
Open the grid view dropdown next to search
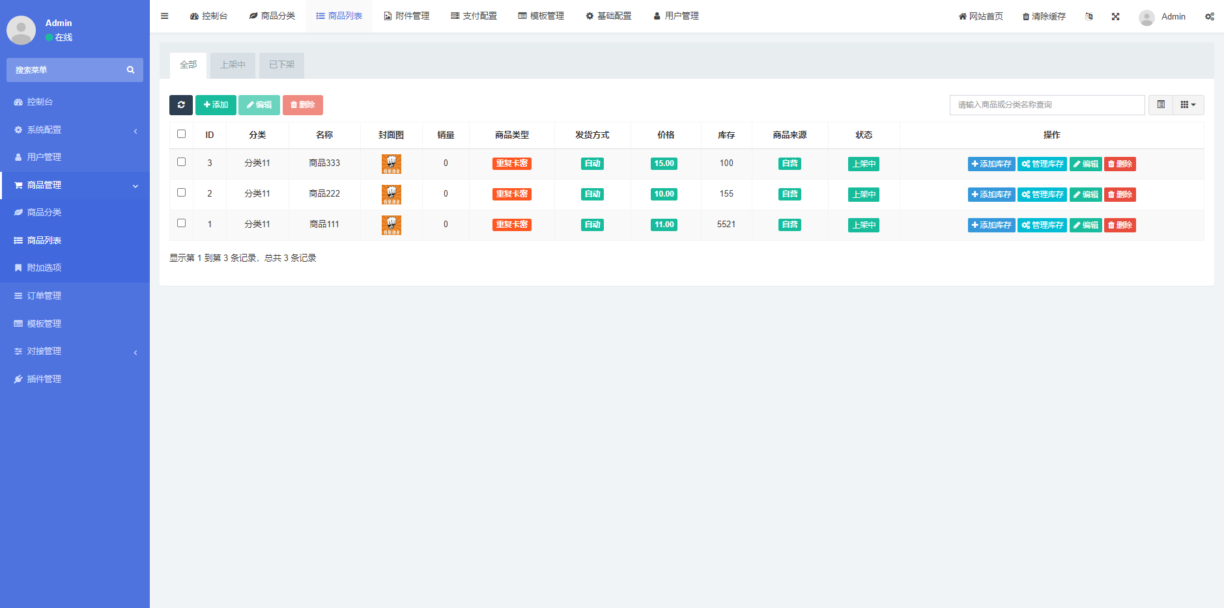tap(1187, 104)
